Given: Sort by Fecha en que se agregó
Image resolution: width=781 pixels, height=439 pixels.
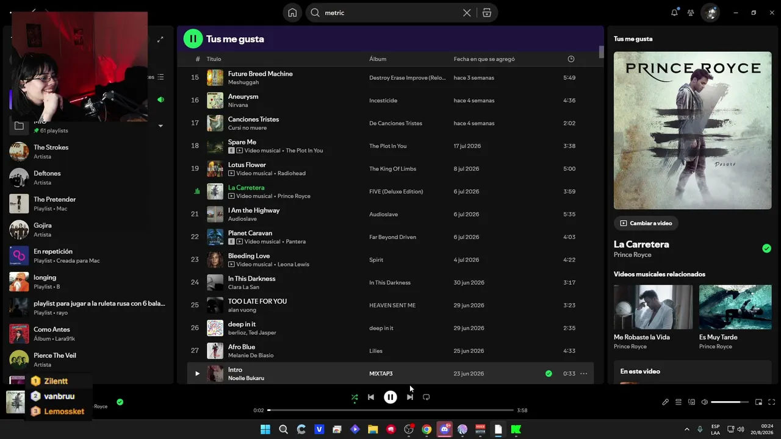Looking at the screenshot, I should (x=484, y=59).
